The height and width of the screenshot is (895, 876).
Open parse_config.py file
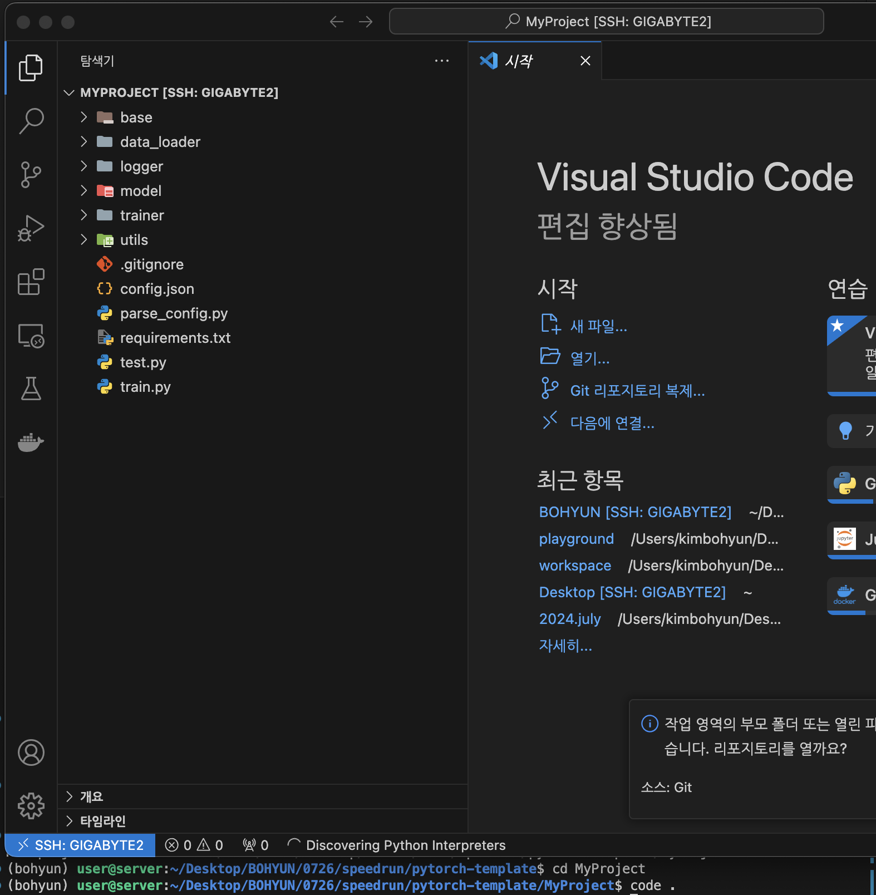(x=263, y=313)
